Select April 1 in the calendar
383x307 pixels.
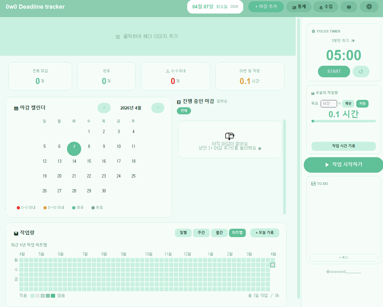coord(89,131)
